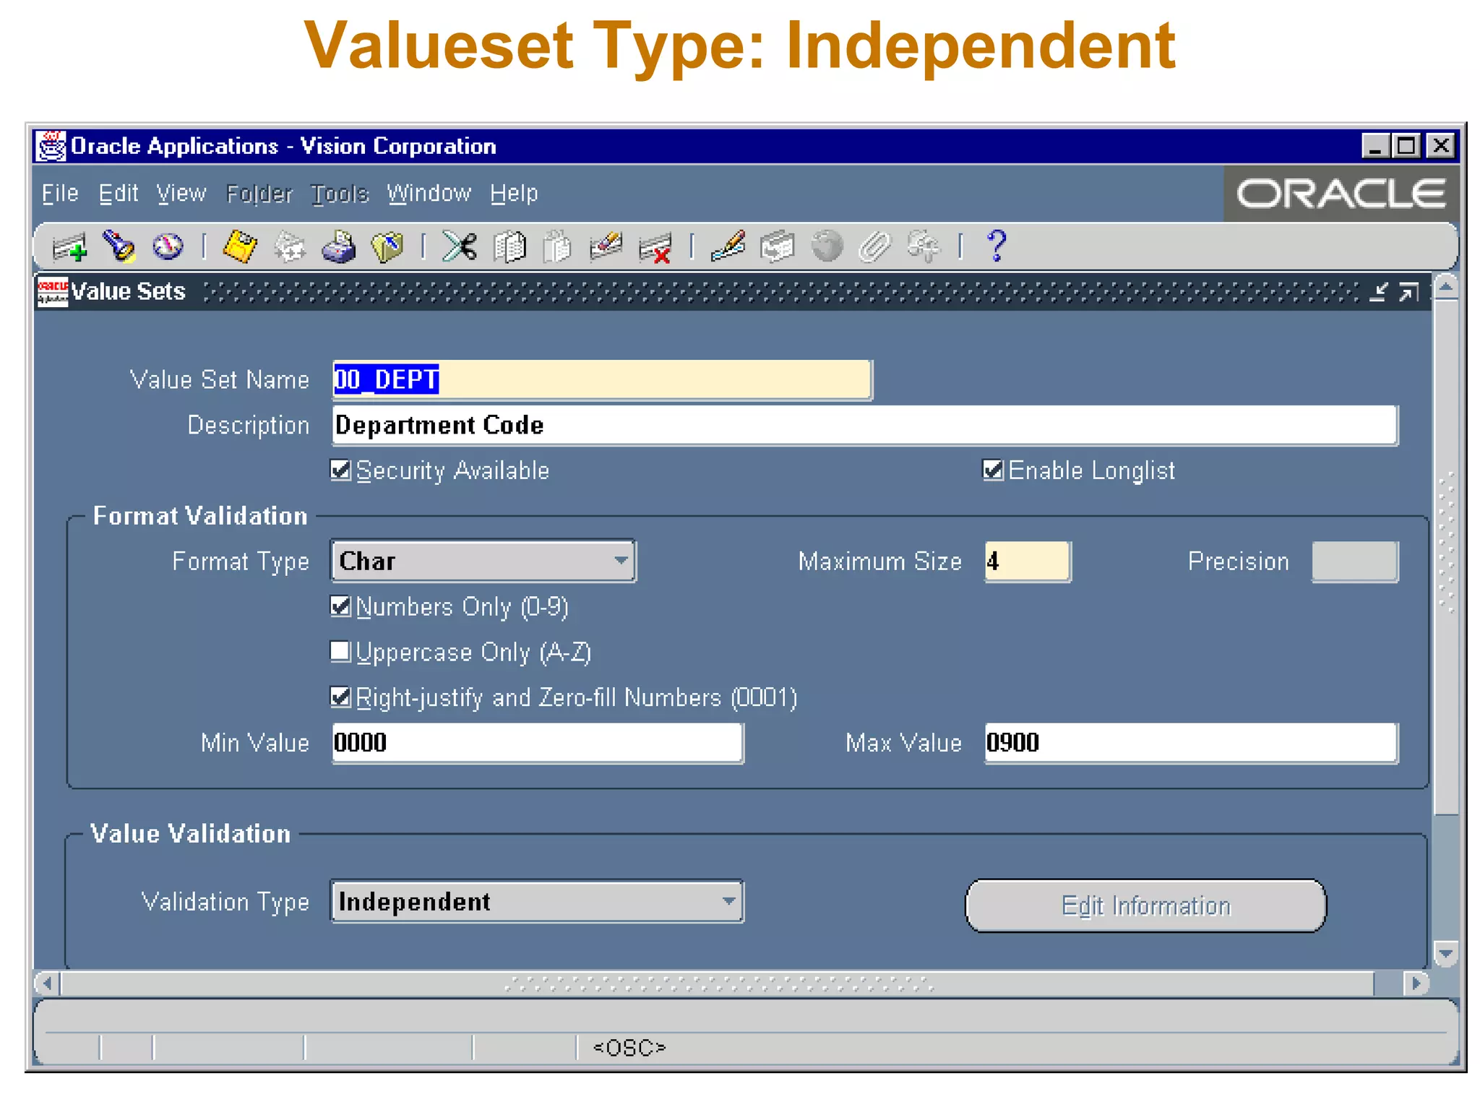Click the Value Sets window title icon
The image size is (1480, 1110).
click(52, 292)
